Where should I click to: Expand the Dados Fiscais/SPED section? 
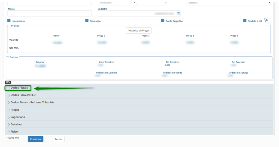(23, 95)
